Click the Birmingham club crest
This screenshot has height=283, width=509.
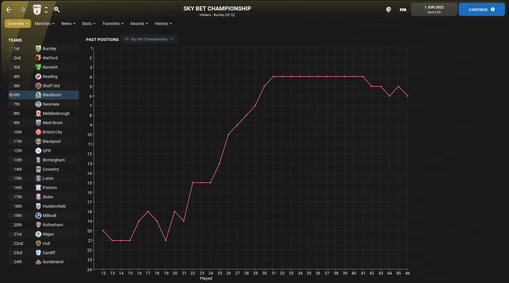[x=38, y=160]
